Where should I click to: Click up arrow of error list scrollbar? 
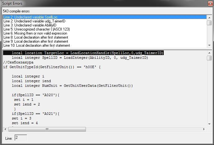click(209, 17)
